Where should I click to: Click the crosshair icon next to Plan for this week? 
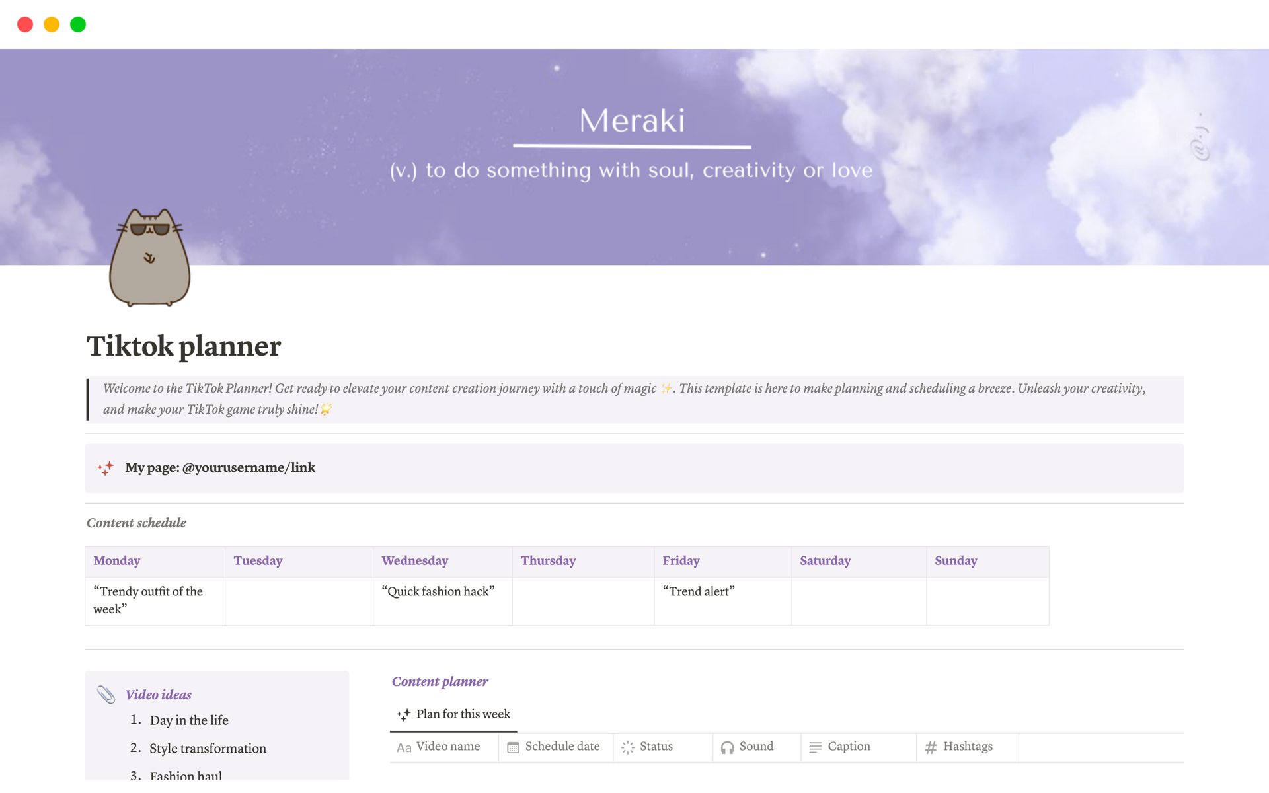(x=403, y=714)
